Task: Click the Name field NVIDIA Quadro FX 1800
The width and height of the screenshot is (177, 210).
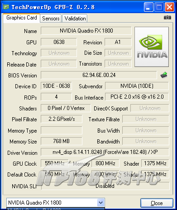Action: pos(86,31)
